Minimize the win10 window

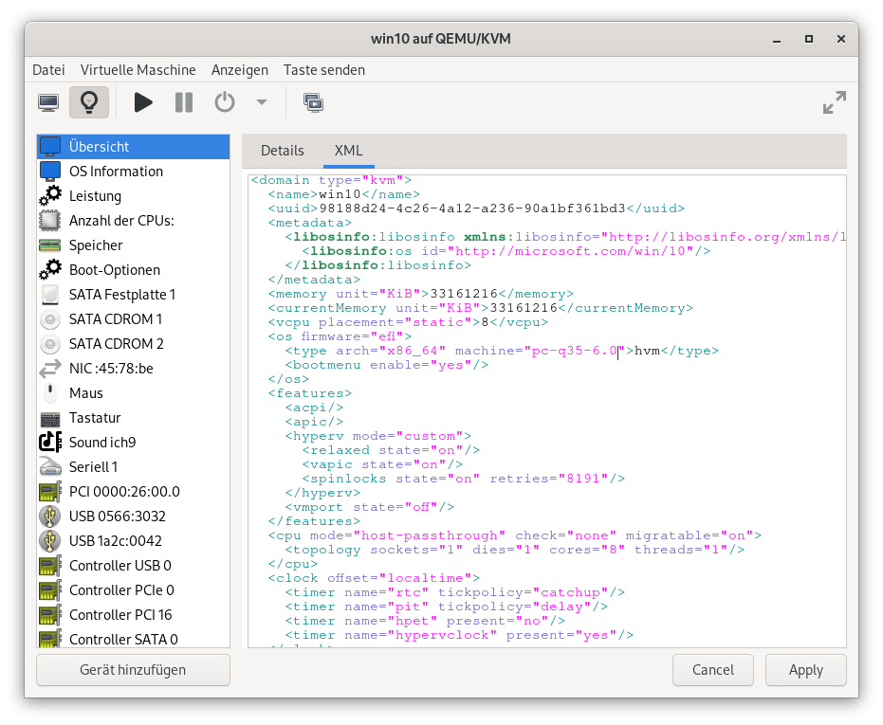click(777, 39)
